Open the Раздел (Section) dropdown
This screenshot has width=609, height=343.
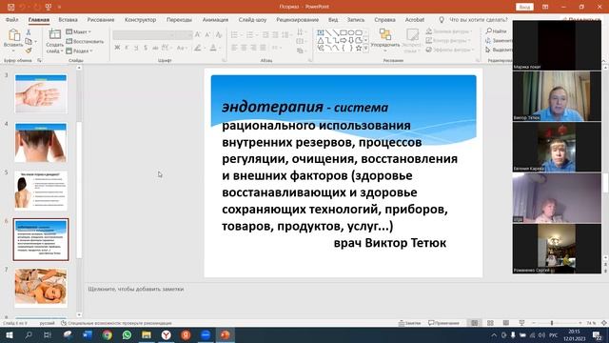(x=79, y=50)
